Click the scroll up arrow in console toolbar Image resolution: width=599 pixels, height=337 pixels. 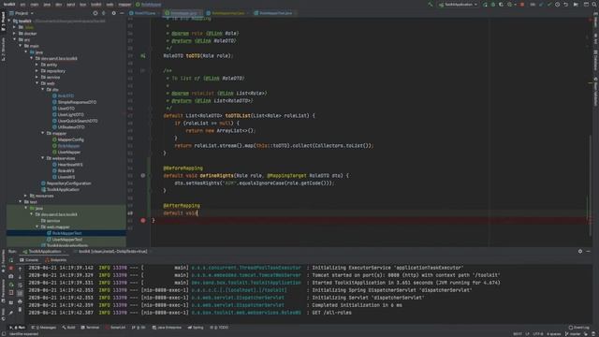coord(20,269)
